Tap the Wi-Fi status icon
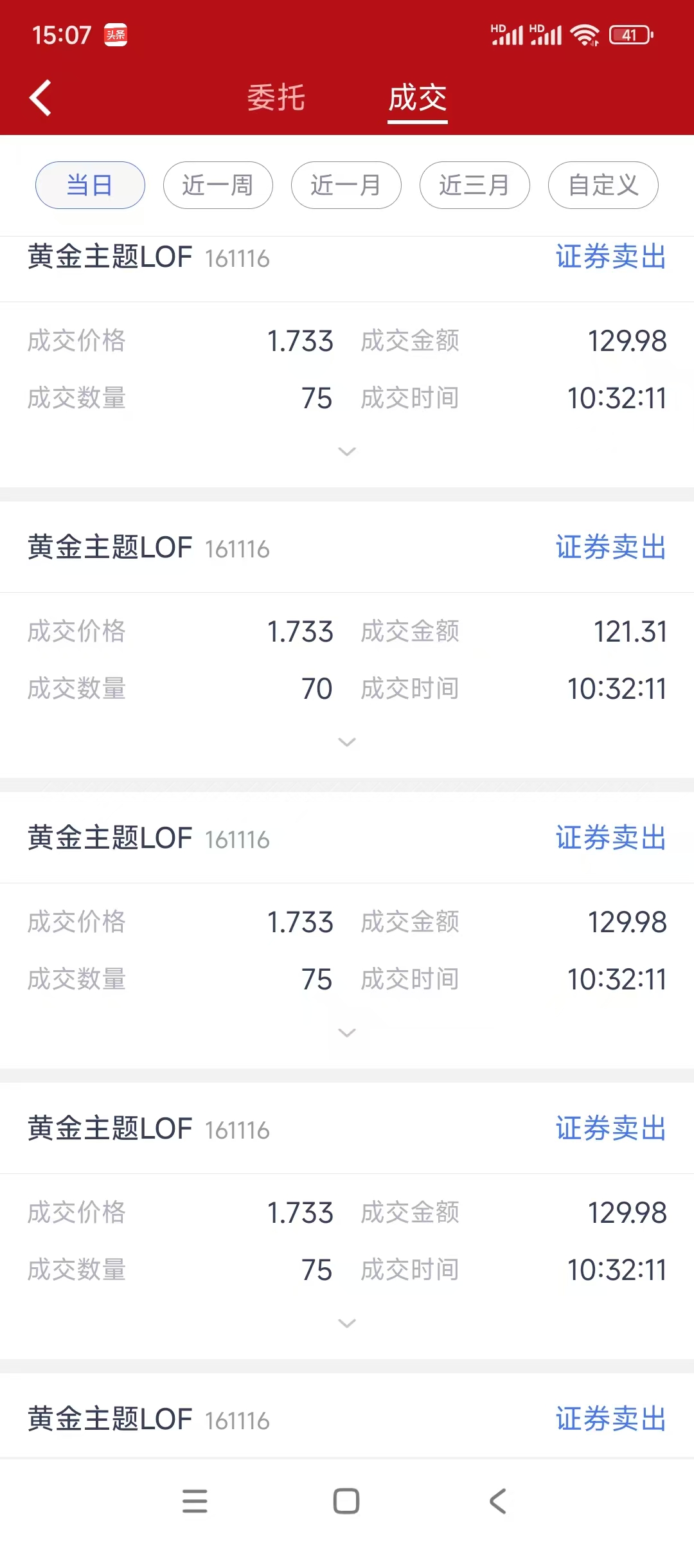This screenshot has height=1543, width=694. coord(585,35)
